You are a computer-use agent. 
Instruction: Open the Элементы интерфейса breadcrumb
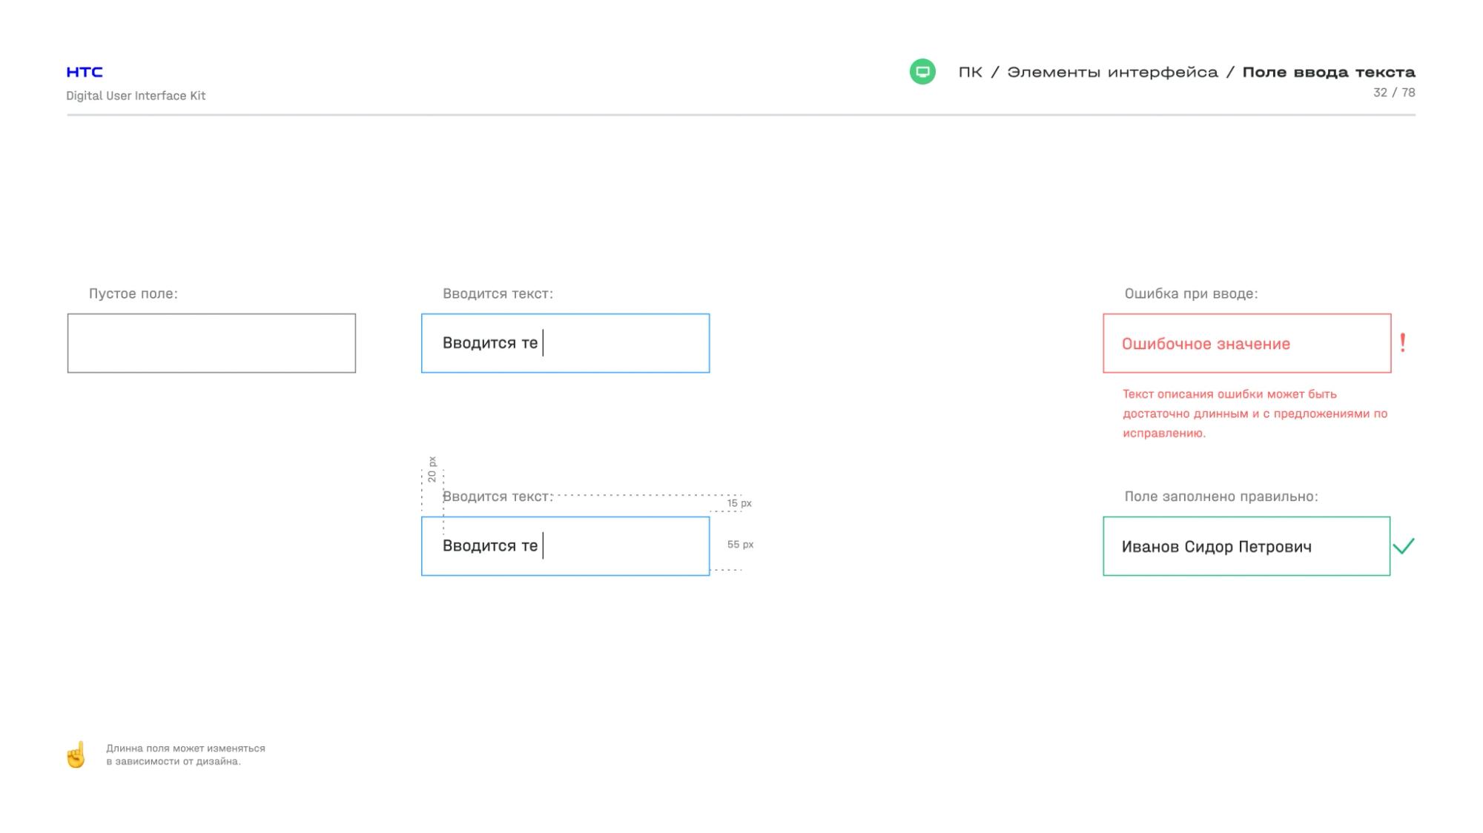pyautogui.click(x=1112, y=72)
